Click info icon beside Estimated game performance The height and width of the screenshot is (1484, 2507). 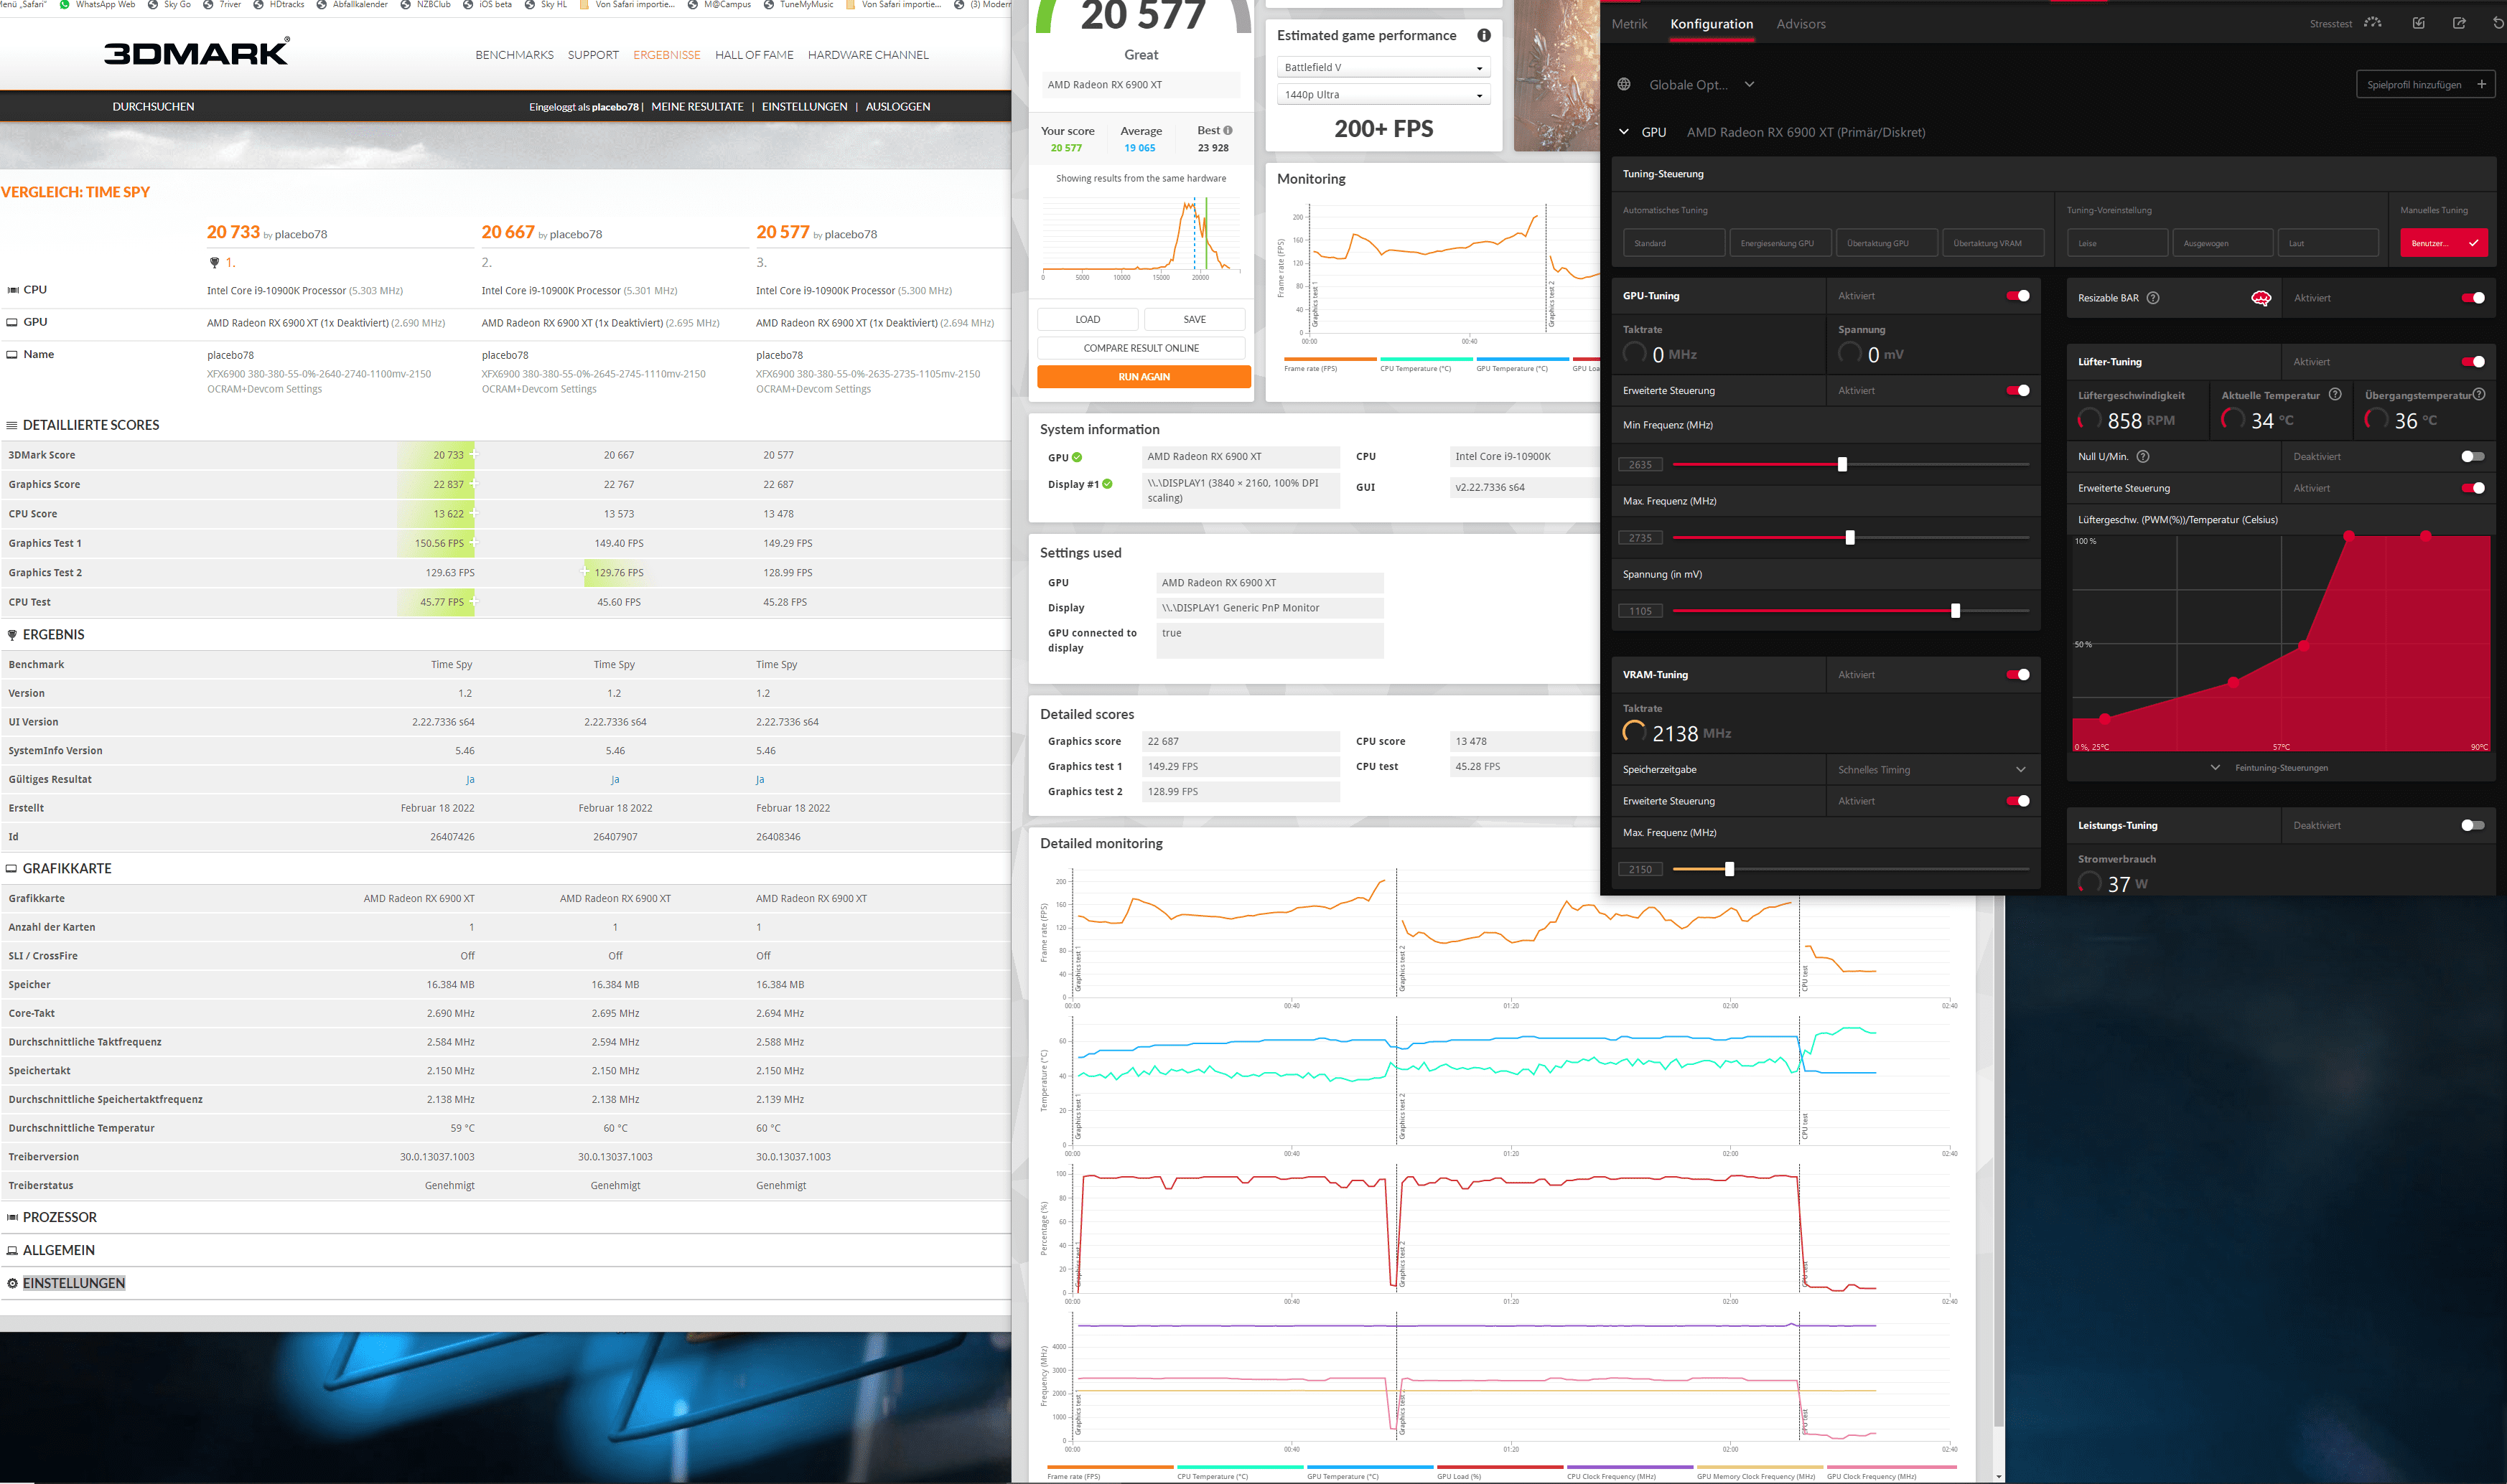1483,35
